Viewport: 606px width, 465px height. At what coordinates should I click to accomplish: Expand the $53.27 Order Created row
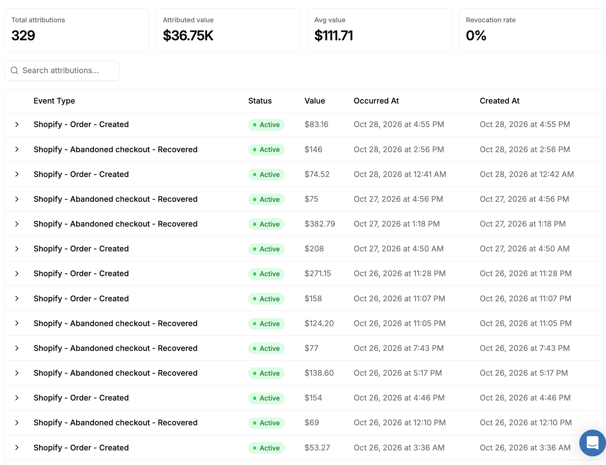coord(17,448)
